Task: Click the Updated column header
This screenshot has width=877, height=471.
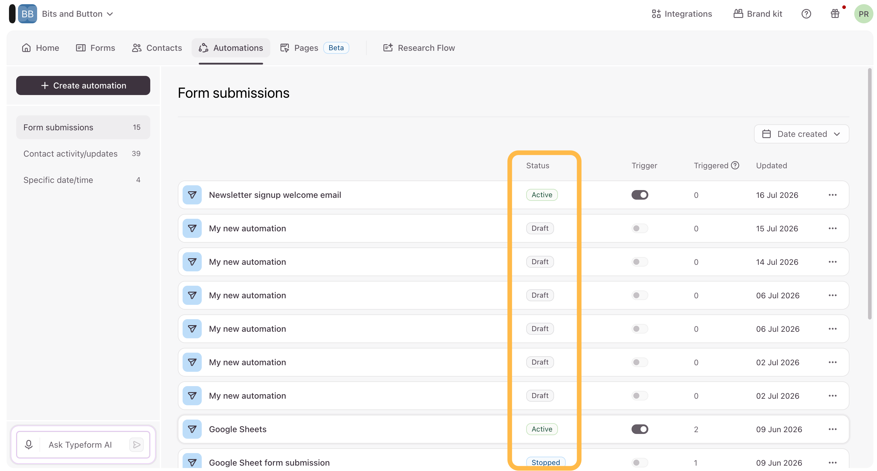Action: click(x=771, y=166)
